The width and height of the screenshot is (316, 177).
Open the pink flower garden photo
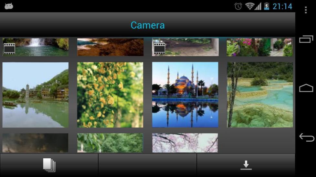(x=260, y=47)
